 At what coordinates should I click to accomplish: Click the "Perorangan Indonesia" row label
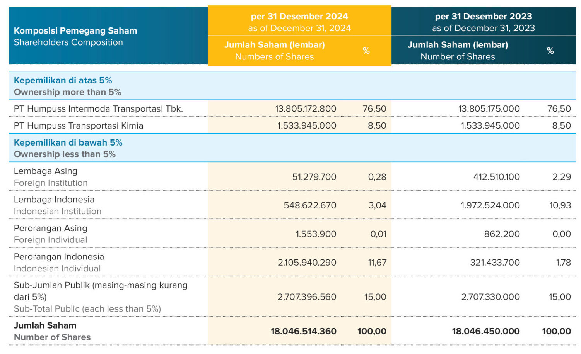click(x=59, y=257)
